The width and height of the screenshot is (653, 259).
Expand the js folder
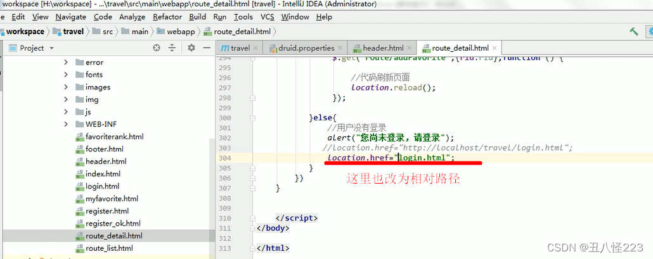point(66,112)
